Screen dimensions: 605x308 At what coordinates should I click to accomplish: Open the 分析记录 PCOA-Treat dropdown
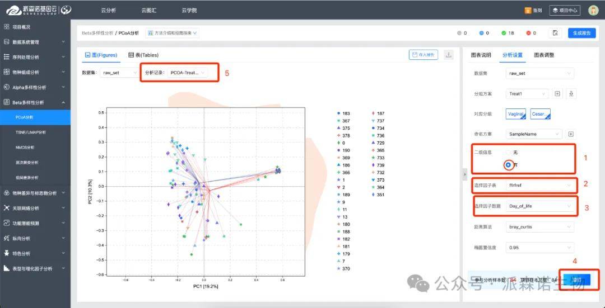click(x=188, y=73)
